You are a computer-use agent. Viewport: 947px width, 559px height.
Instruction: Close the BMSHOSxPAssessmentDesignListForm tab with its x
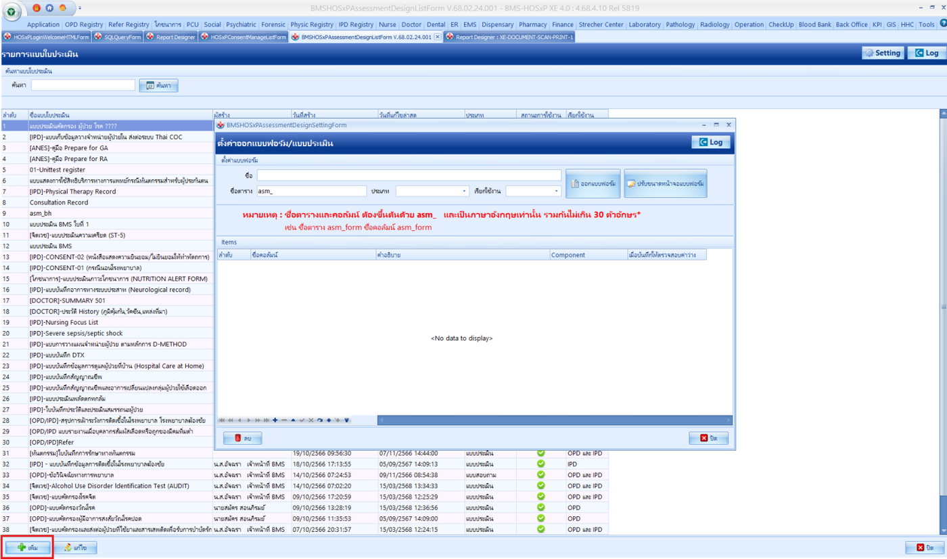coord(437,37)
